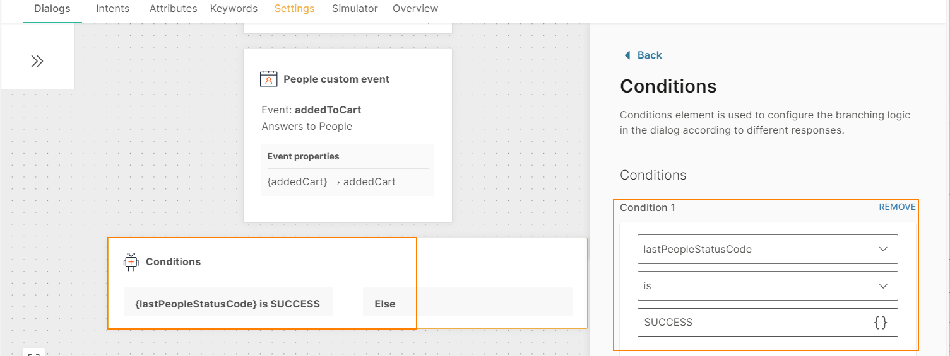Switch to the Dialogs tab

(x=52, y=9)
